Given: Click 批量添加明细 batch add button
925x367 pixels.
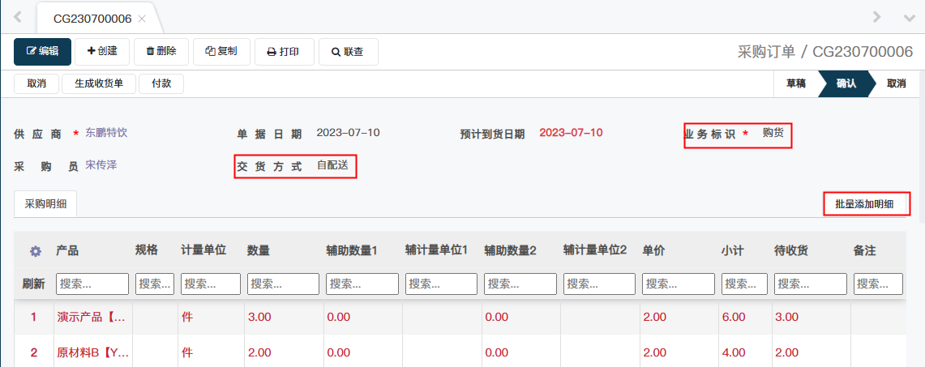Looking at the screenshot, I should [864, 204].
